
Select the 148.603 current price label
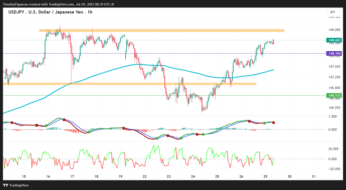coord(334,40)
